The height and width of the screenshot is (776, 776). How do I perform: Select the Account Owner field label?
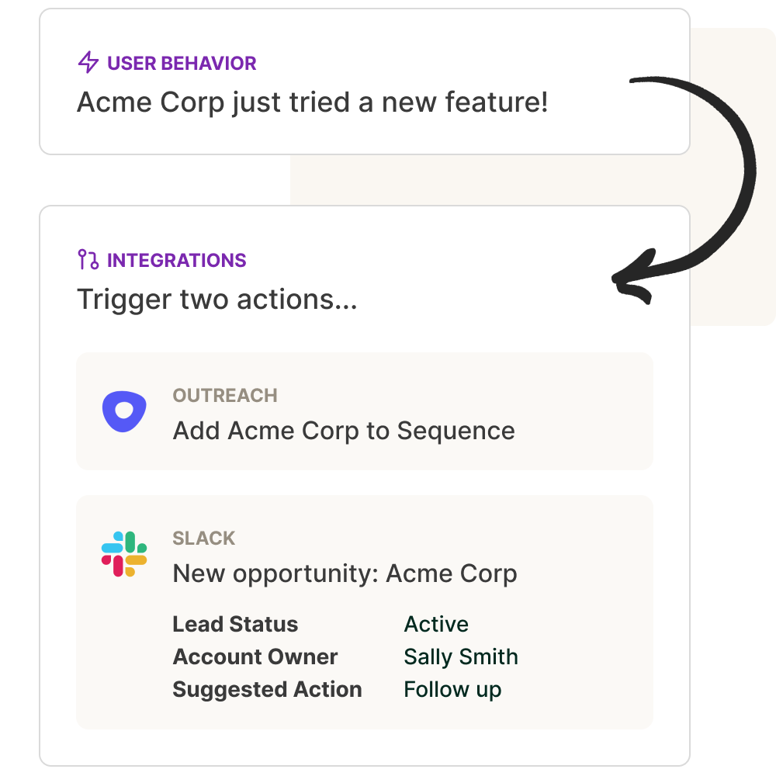[x=255, y=656]
